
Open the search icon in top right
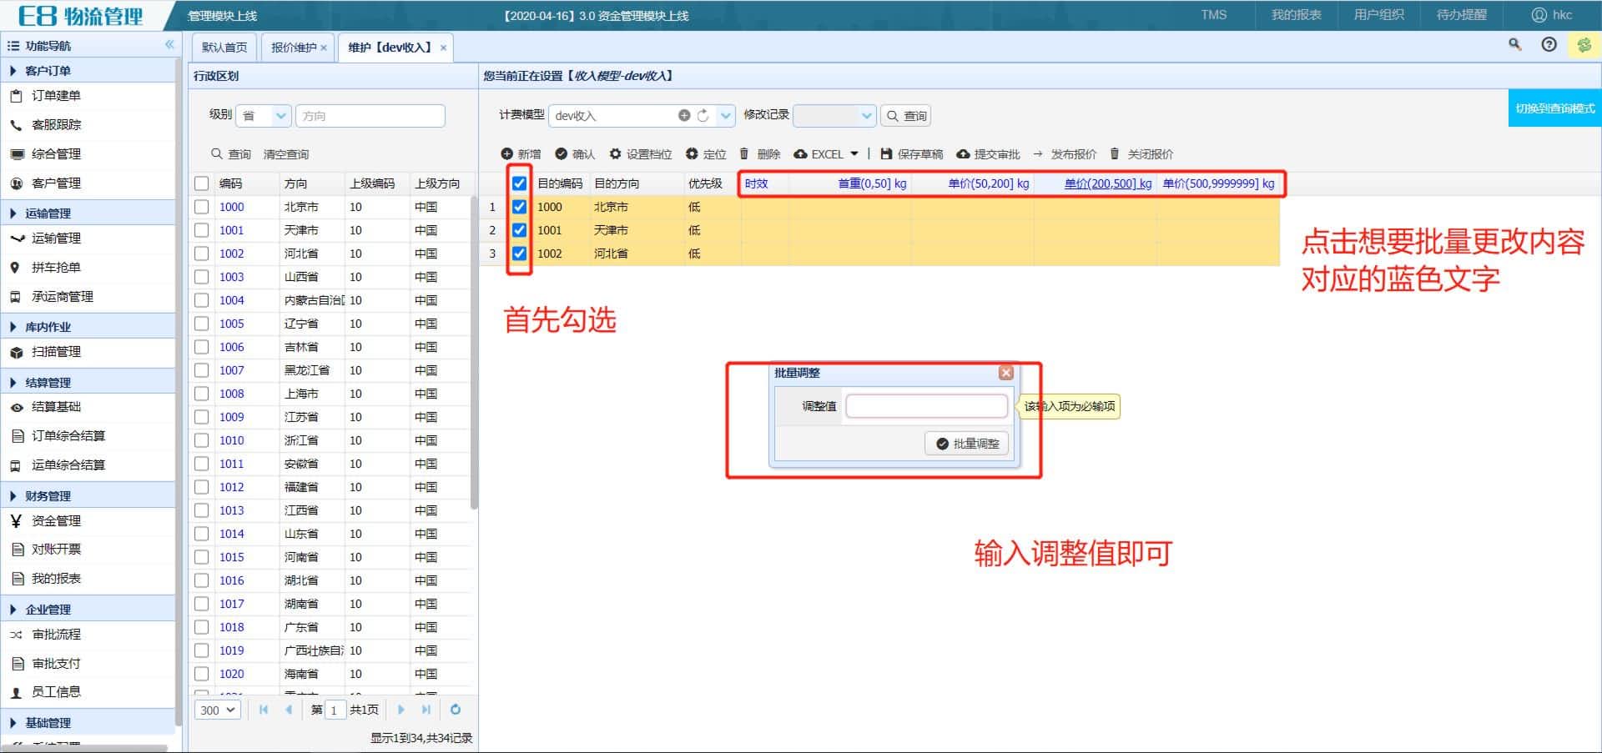tap(1514, 45)
